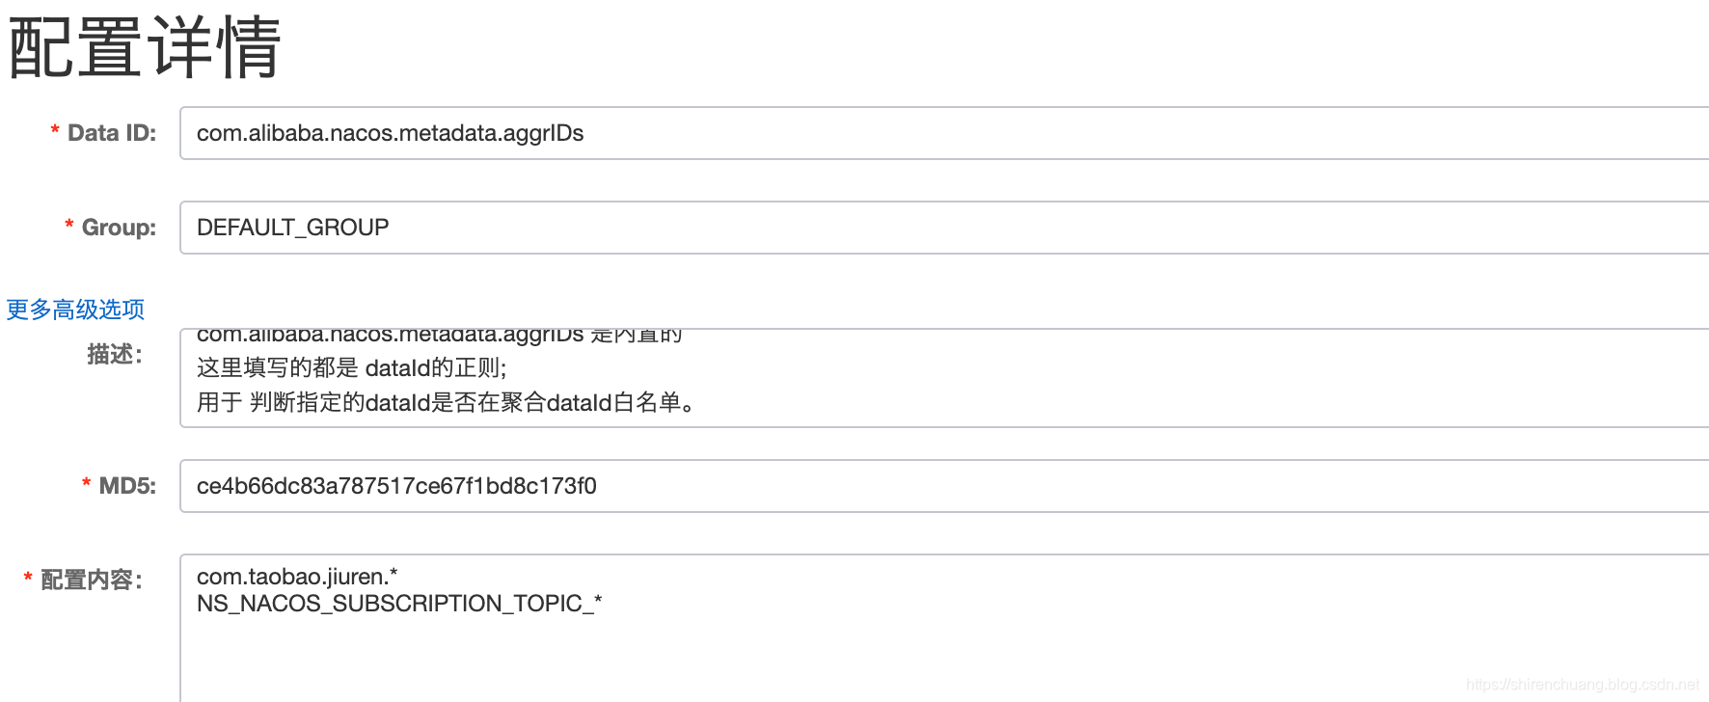Click description line 这里填写的都是 dataId的正则
Viewport: 1709px width, 702px height.
(351, 367)
